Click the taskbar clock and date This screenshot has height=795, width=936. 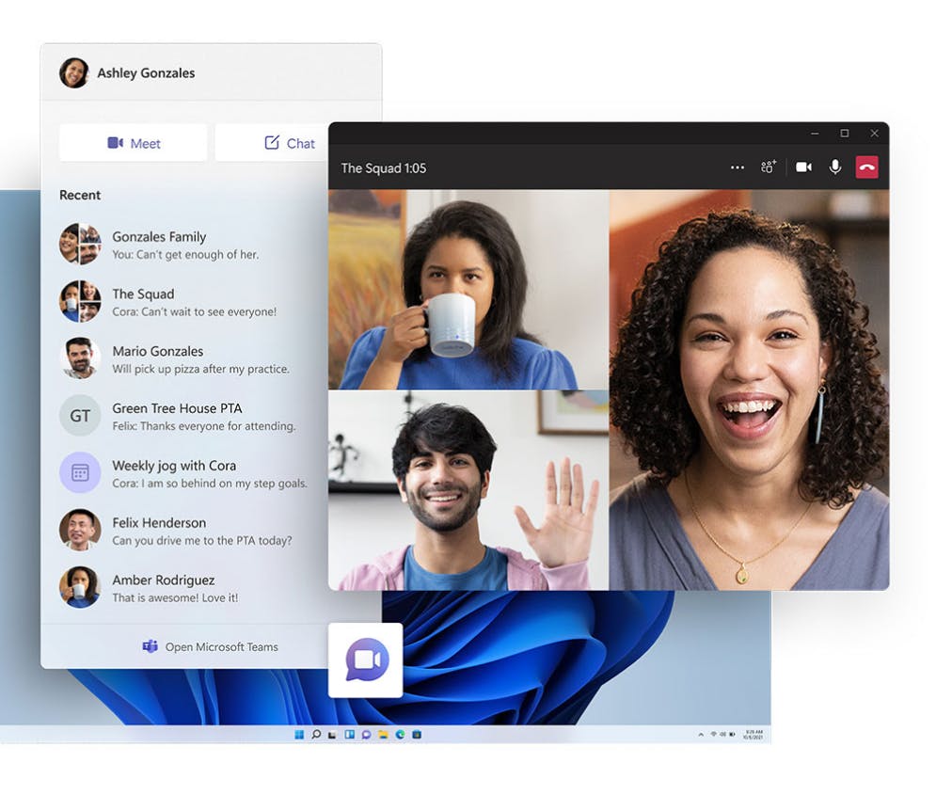click(x=754, y=735)
